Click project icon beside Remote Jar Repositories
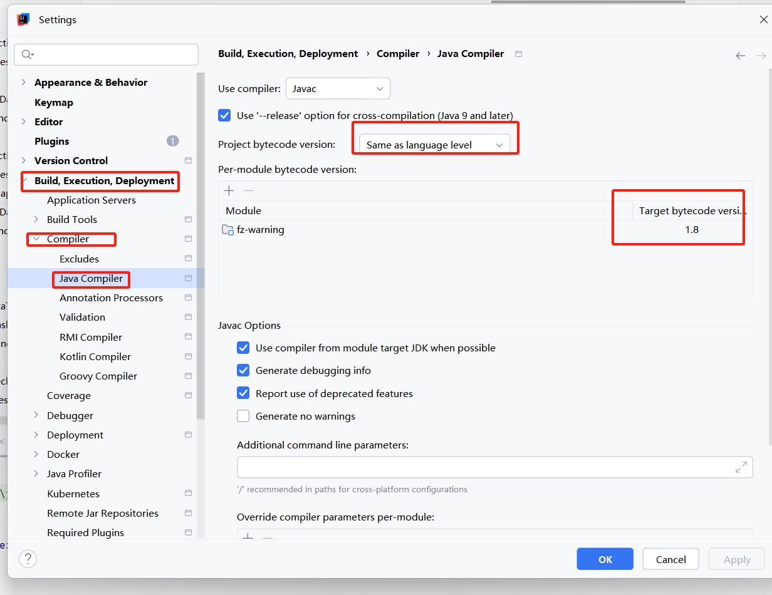772x595 pixels. (x=188, y=513)
